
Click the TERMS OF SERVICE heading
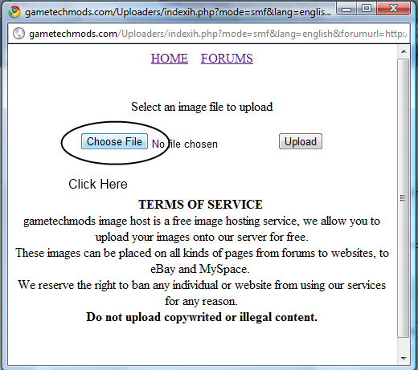[200, 205]
